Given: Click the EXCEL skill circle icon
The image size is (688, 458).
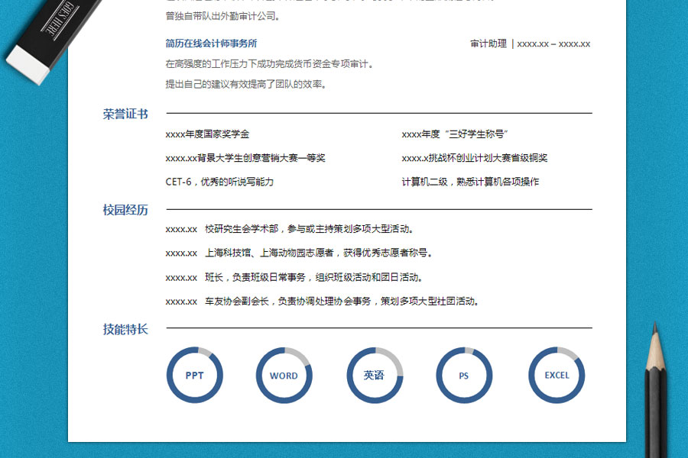Looking at the screenshot, I should (x=557, y=376).
